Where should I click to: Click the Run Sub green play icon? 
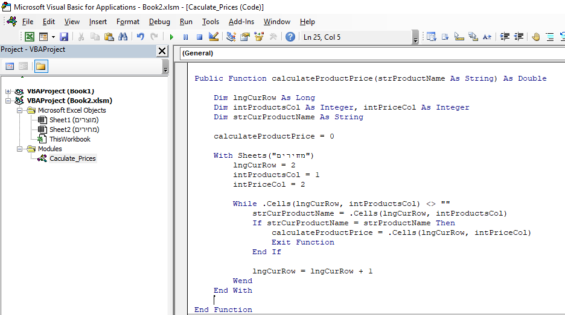(171, 37)
